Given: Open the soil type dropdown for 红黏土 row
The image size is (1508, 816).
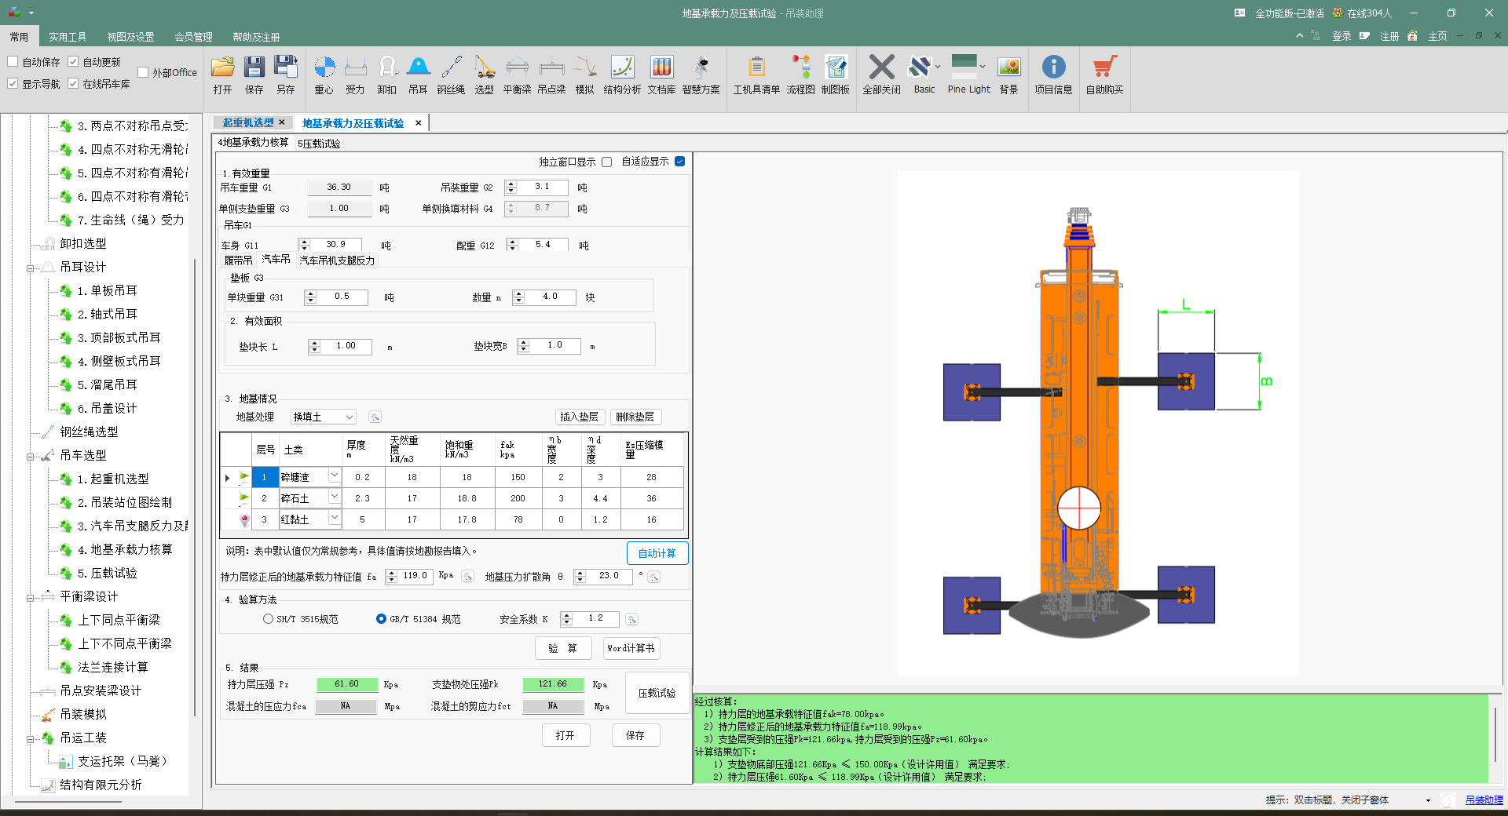Looking at the screenshot, I should click(x=334, y=519).
